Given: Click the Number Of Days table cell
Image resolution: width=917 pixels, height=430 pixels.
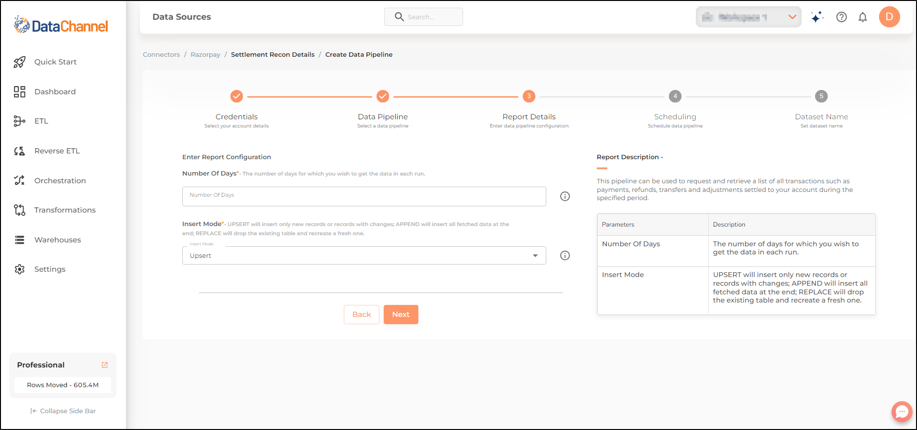Looking at the screenshot, I should click(x=653, y=251).
